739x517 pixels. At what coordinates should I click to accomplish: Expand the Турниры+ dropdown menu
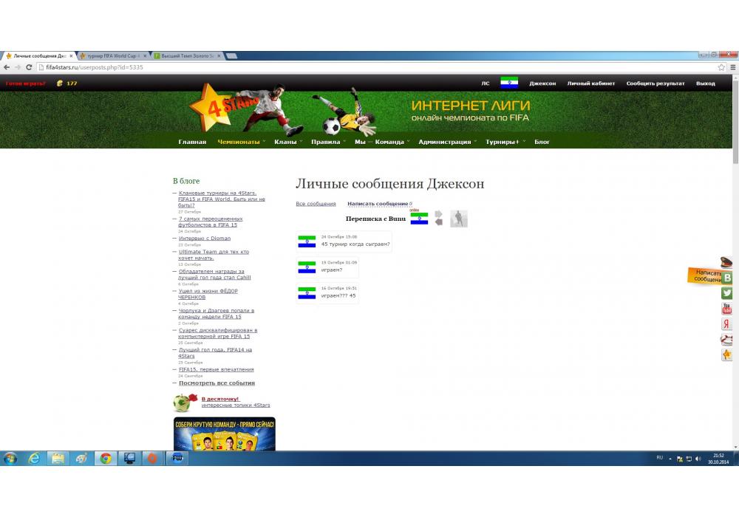click(x=503, y=142)
